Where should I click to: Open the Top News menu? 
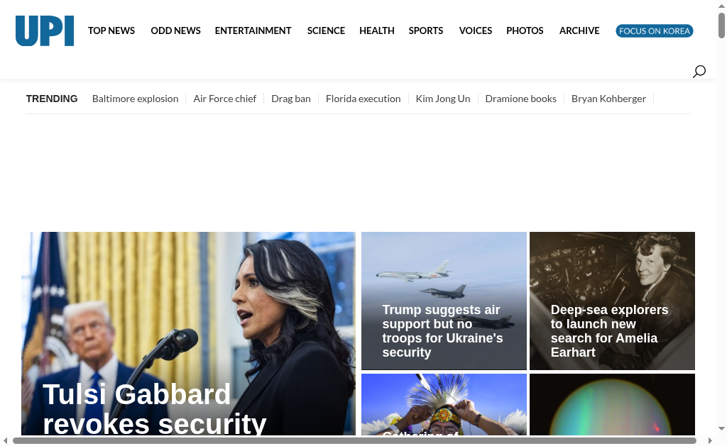(x=111, y=30)
